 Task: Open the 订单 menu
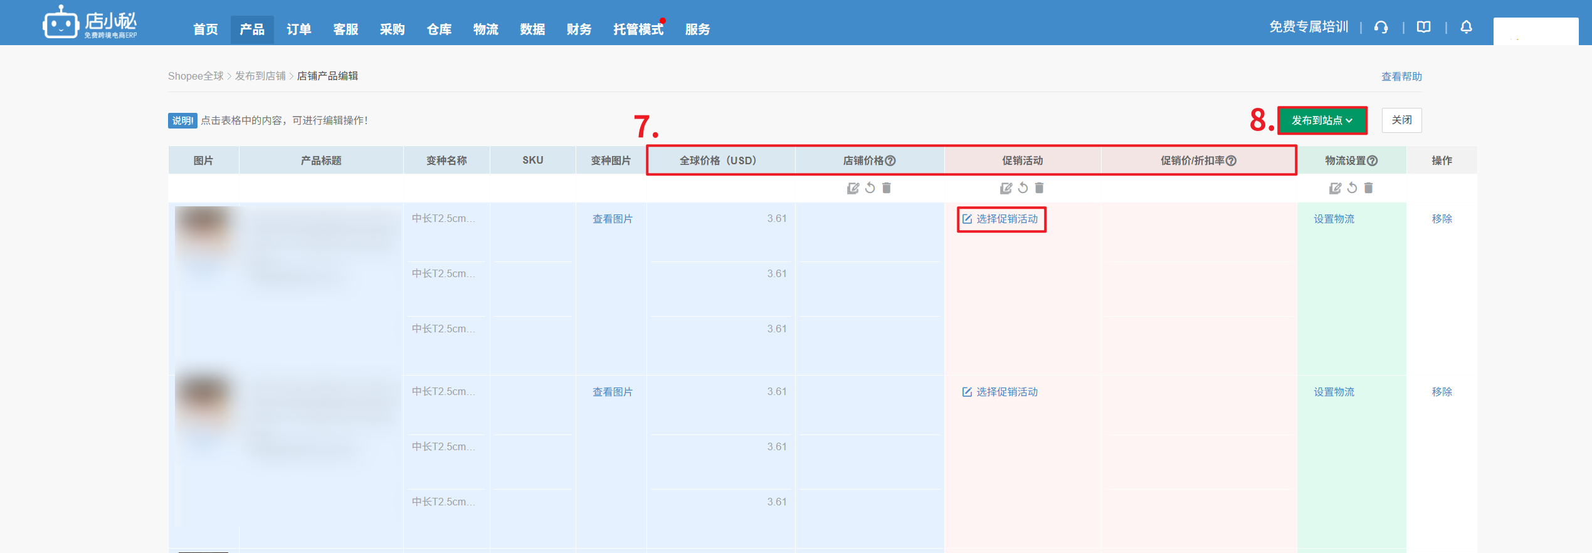(299, 29)
